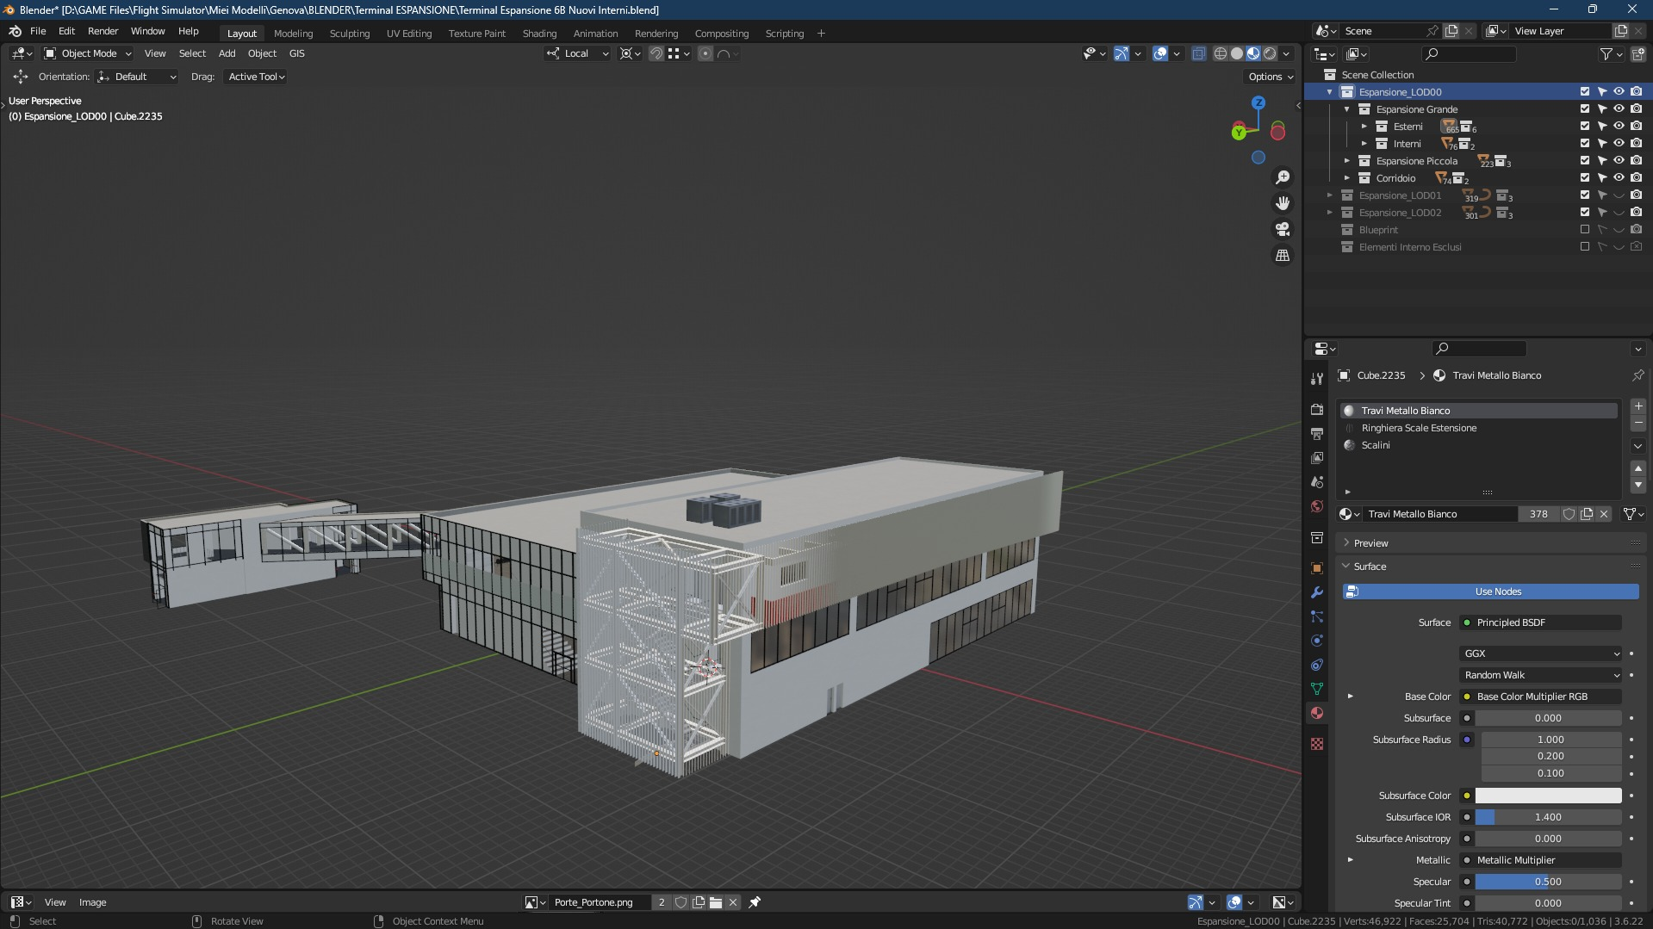Open the Texture properties tab (checker icon)
The width and height of the screenshot is (1653, 929).
tap(1316, 744)
